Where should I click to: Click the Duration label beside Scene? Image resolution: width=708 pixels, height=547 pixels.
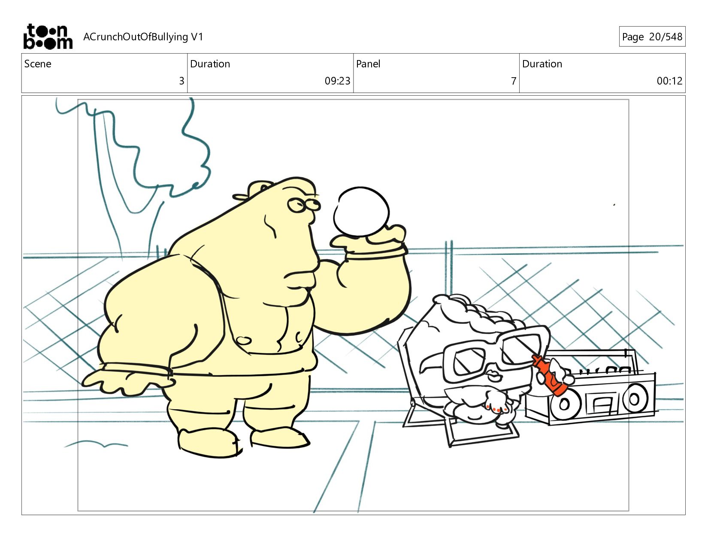(x=210, y=64)
